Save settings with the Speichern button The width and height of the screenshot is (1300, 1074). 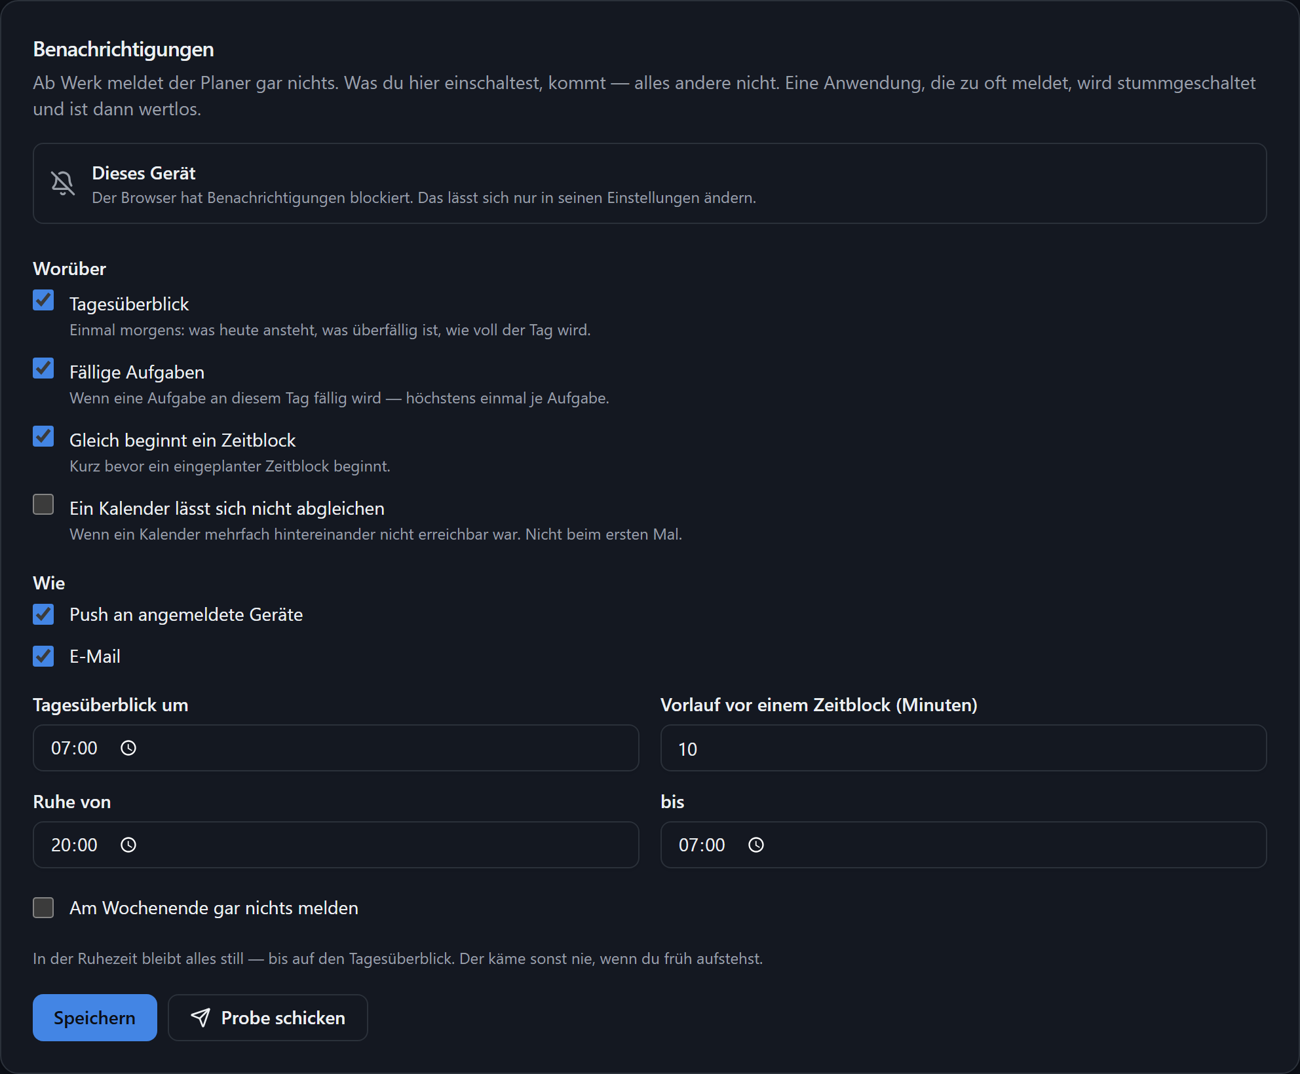(x=95, y=1018)
